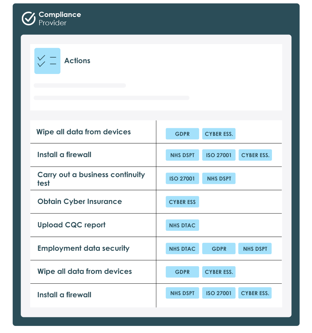Click the Compliance Provider brand name

click(60, 18)
